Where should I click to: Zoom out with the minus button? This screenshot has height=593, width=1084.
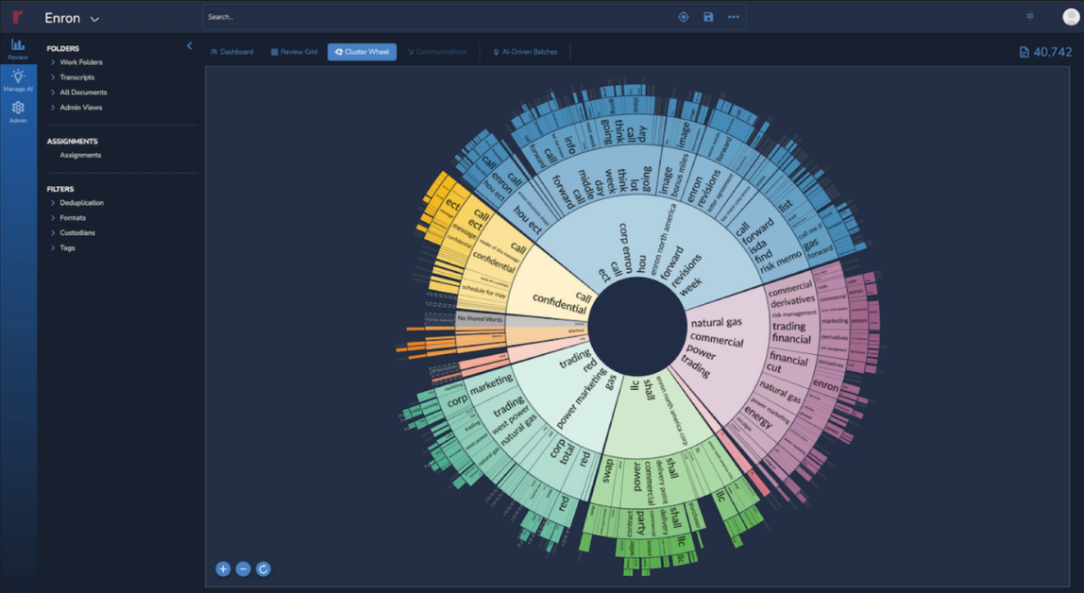[243, 568]
